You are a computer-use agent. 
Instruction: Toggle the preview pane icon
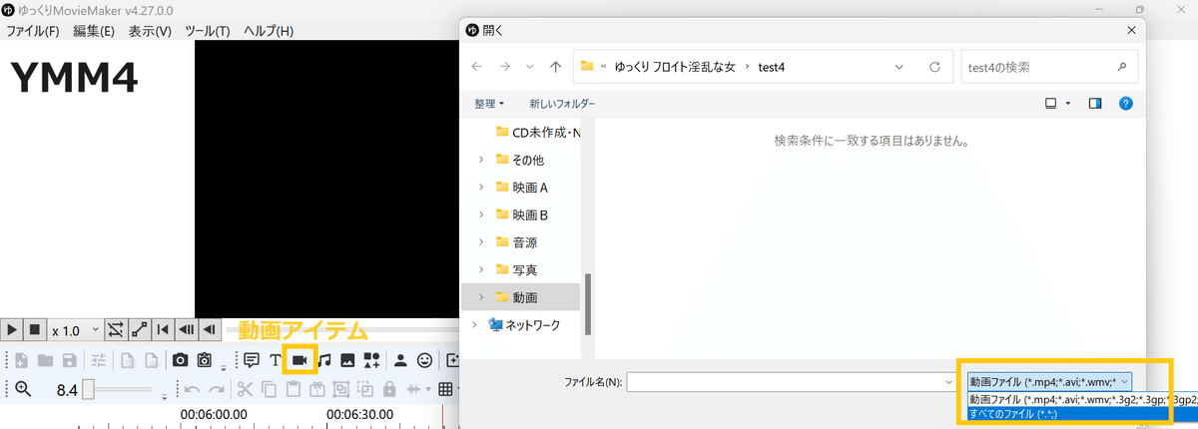click(x=1095, y=103)
